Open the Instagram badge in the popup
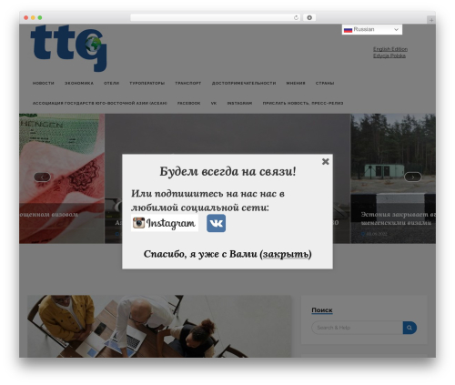The width and height of the screenshot is (455, 385). tap(165, 223)
